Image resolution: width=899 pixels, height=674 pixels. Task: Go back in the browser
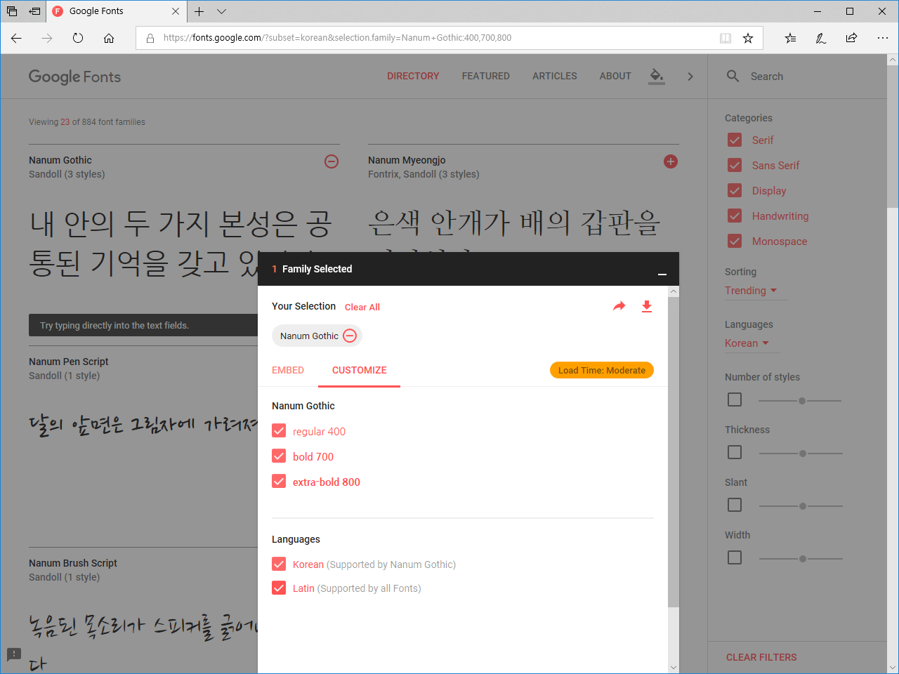(16, 38)
